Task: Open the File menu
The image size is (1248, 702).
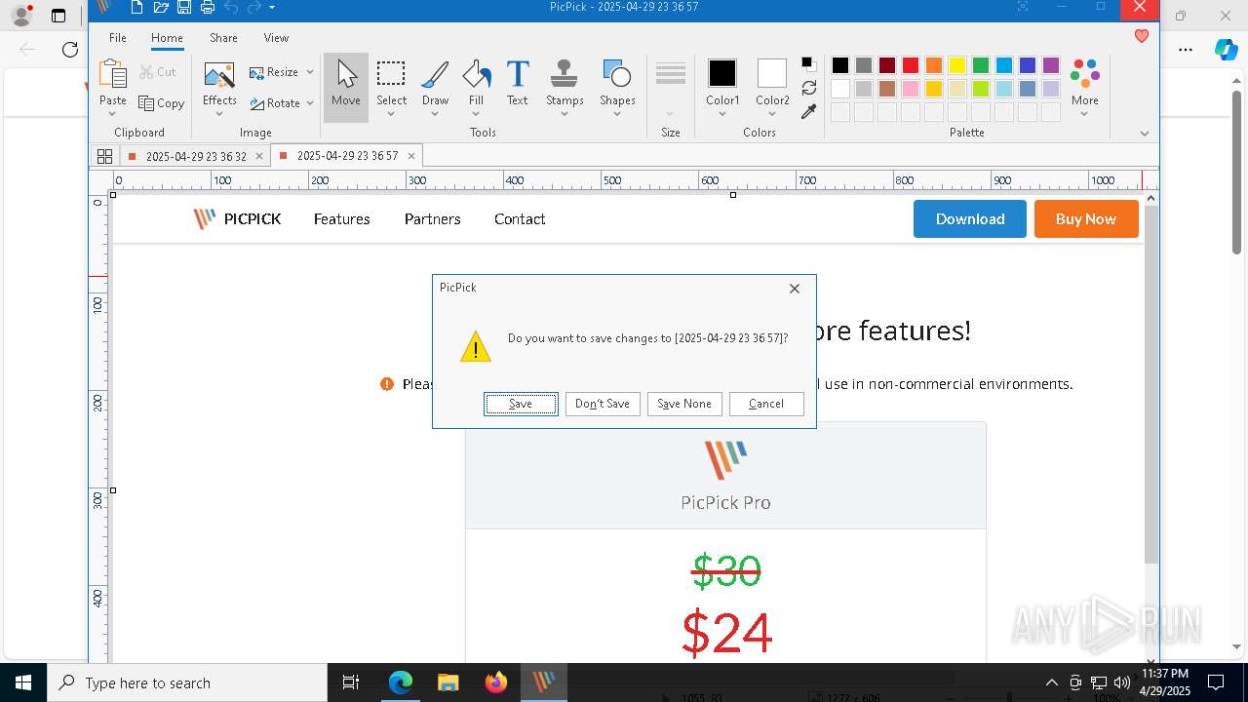Action: pos(118,38)
